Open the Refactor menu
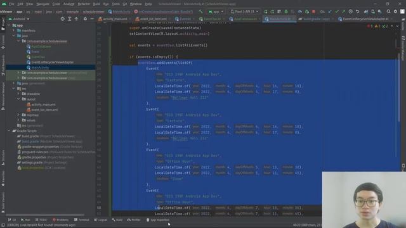Screen dimensions: 406x228 coord(83,4)
